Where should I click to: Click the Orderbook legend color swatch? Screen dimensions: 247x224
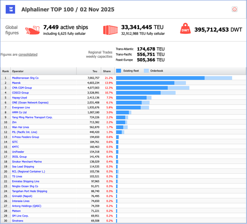coord(146,71)
